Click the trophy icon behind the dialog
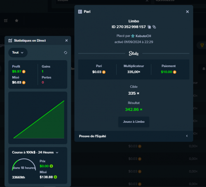 [x=202, y=45]
